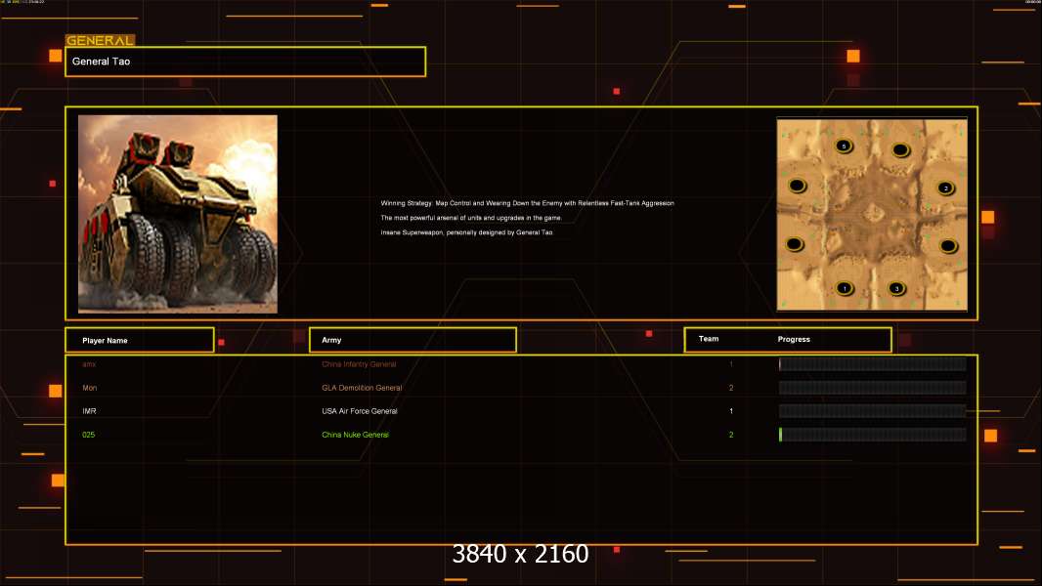Click the General Tao name field
The height and width of the screenshot is (586, 1042).
pyautogui.click(x=245, y=62)
